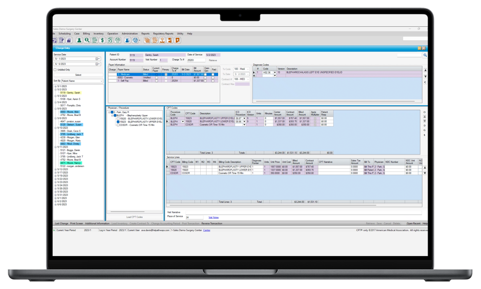
Task: Check the COSOR Cosmetic OR Time checkbox
Action: 118,125
